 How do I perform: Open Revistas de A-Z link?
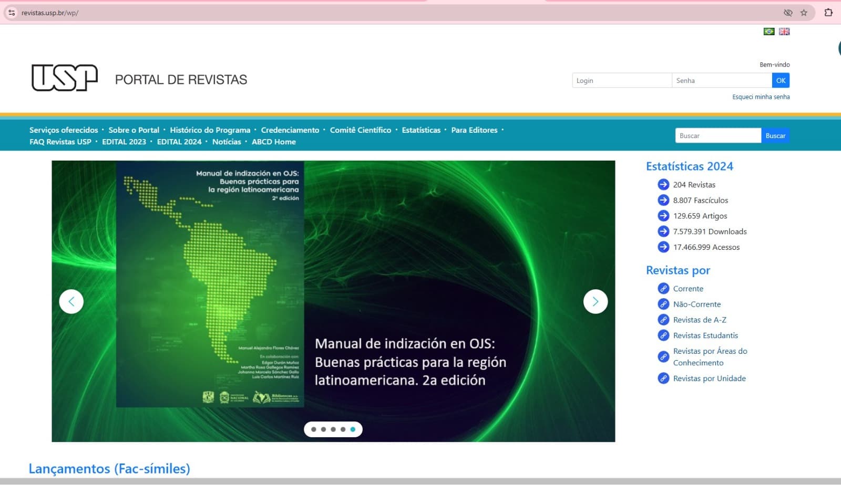coord(700,320)
